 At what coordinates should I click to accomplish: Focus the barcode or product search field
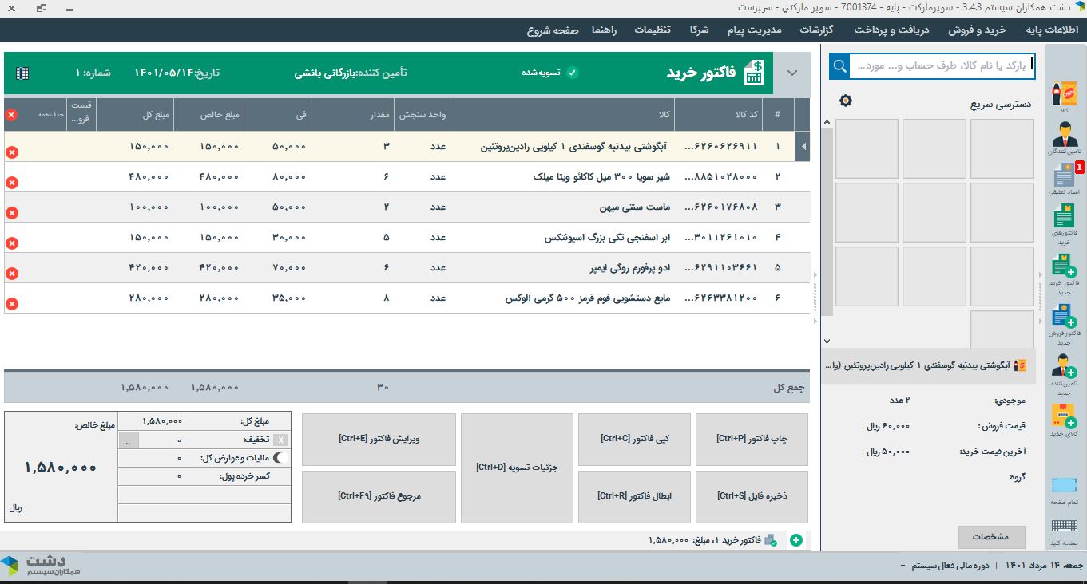click(x=942, y=65)
